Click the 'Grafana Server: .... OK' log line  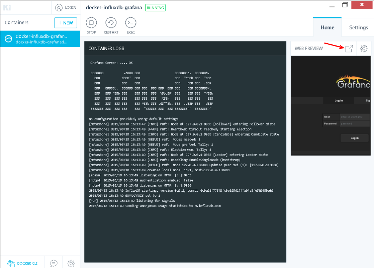pyautogui.click(x=111, y=63)
